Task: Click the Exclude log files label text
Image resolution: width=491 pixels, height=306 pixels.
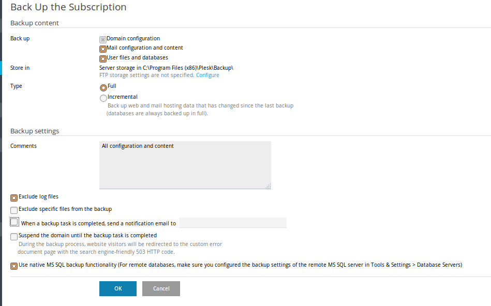Action: tap(38, 196)
